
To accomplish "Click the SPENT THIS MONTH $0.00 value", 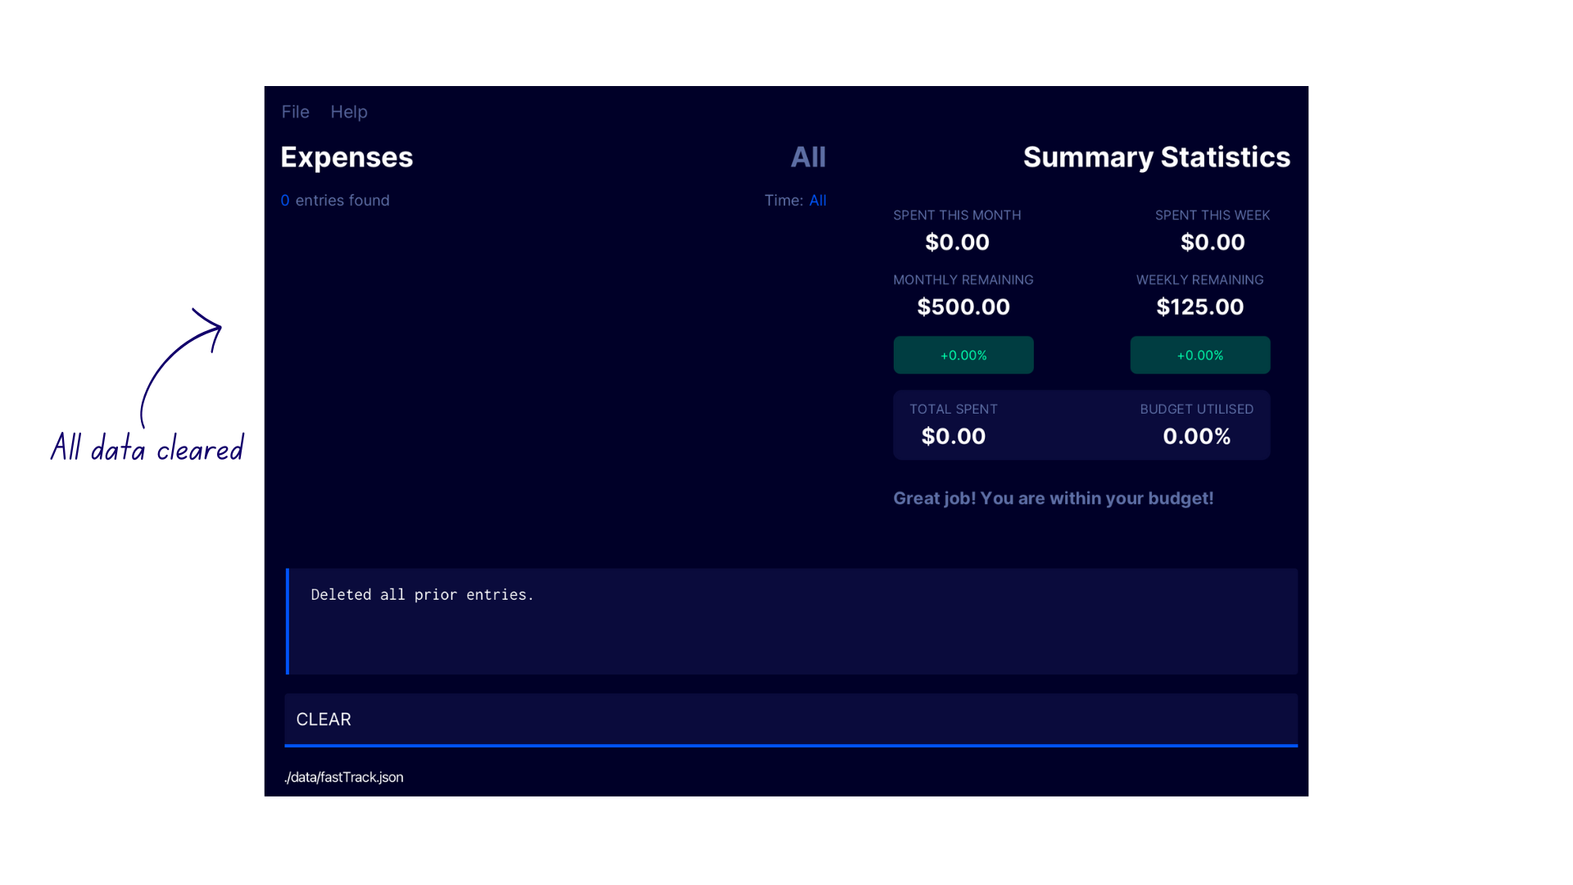I will tap(957, 243).
